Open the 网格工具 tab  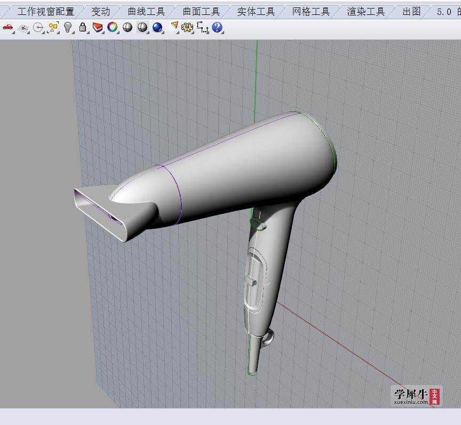[x=311, y=12]
